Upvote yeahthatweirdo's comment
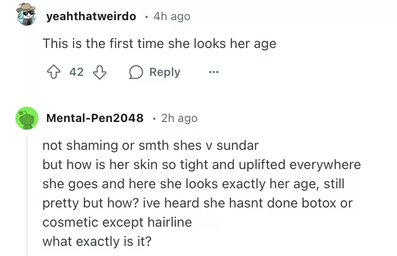Image resolution: width=397 pixels, height=256 pixels. (x=53, y=72)
